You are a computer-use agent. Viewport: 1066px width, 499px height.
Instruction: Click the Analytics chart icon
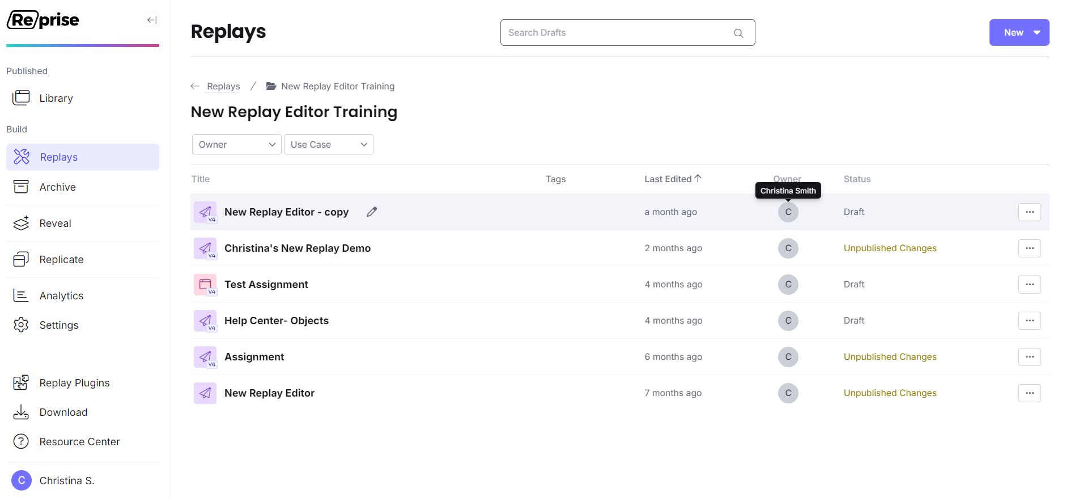click(x=21, y=295)
